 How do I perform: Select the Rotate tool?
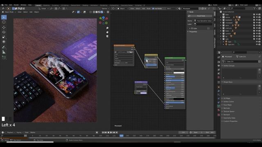click(4, 32)
